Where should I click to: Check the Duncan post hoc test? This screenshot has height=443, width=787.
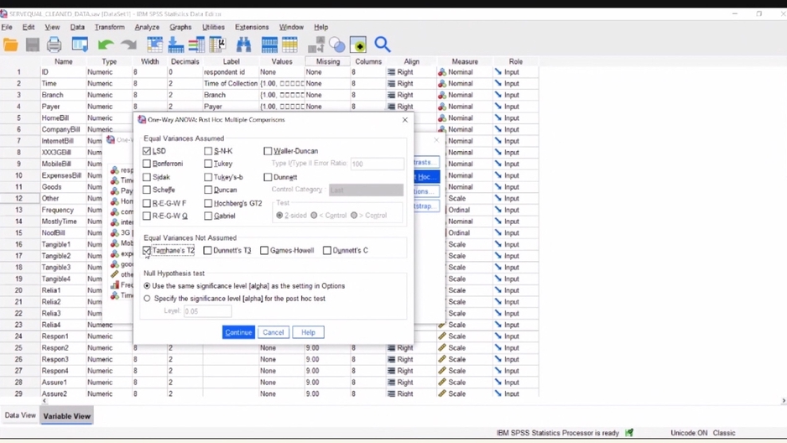coord(208,190)
